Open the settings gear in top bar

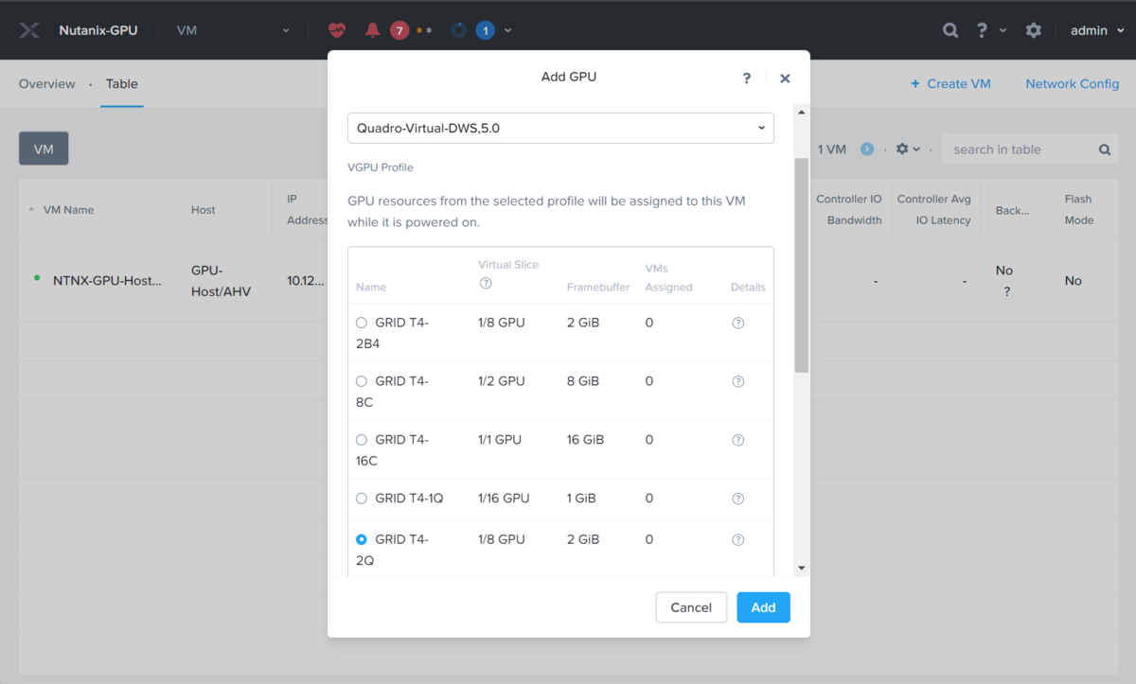tap(1034, 30)
